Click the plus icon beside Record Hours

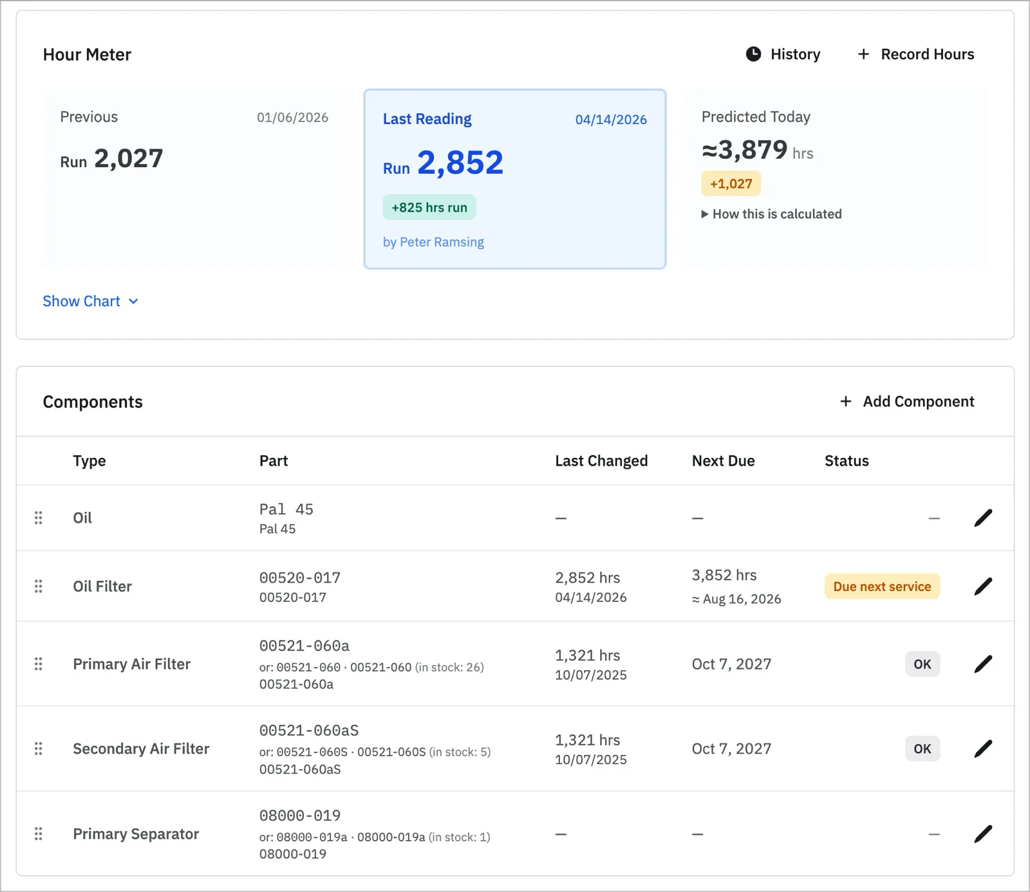point(863,54)
